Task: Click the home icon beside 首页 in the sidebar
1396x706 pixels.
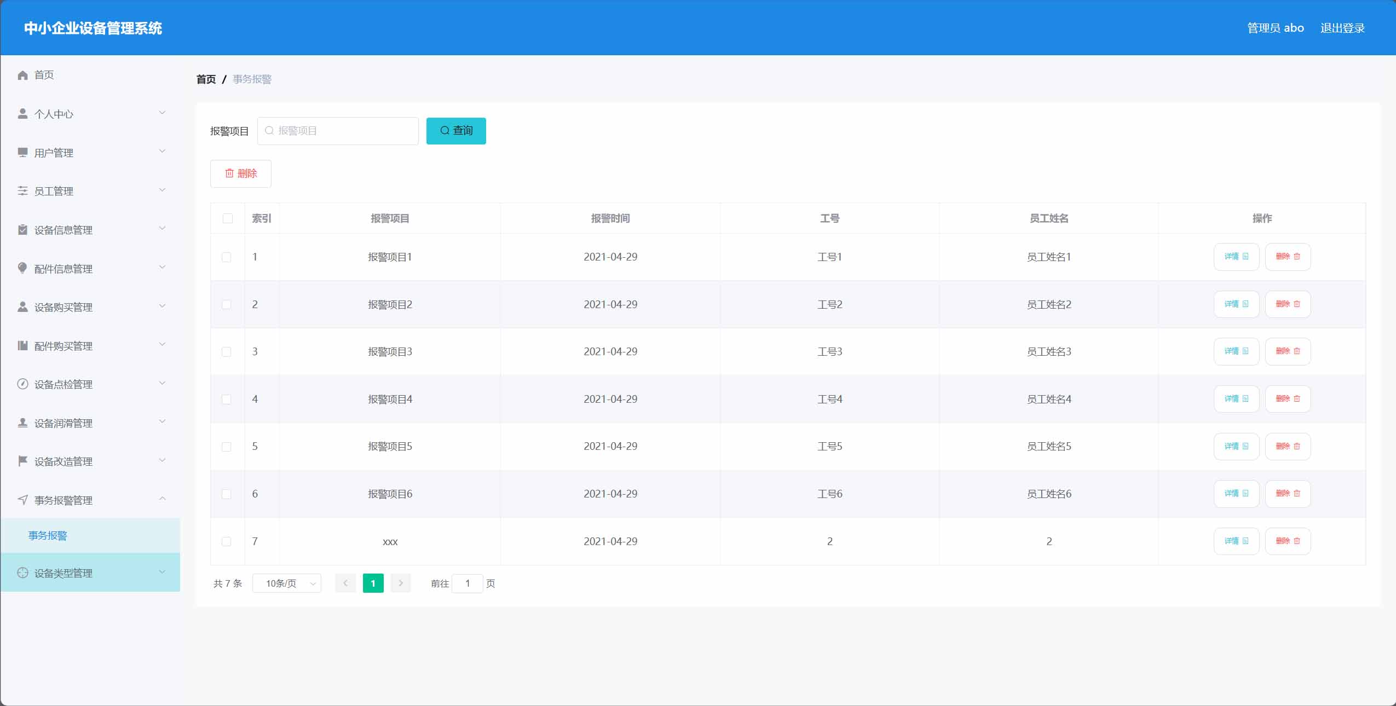Action: click(22, 75)
